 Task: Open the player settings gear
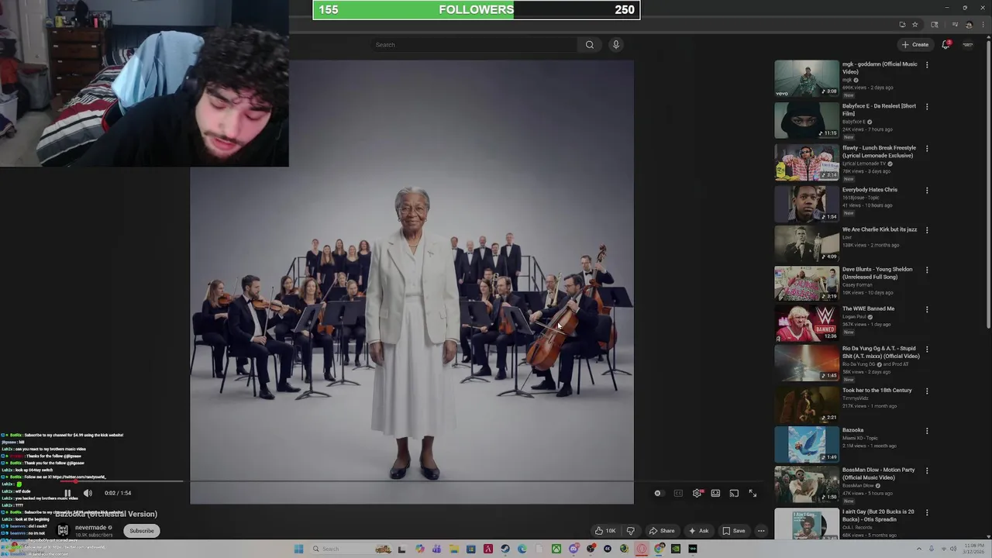point(697,493)
